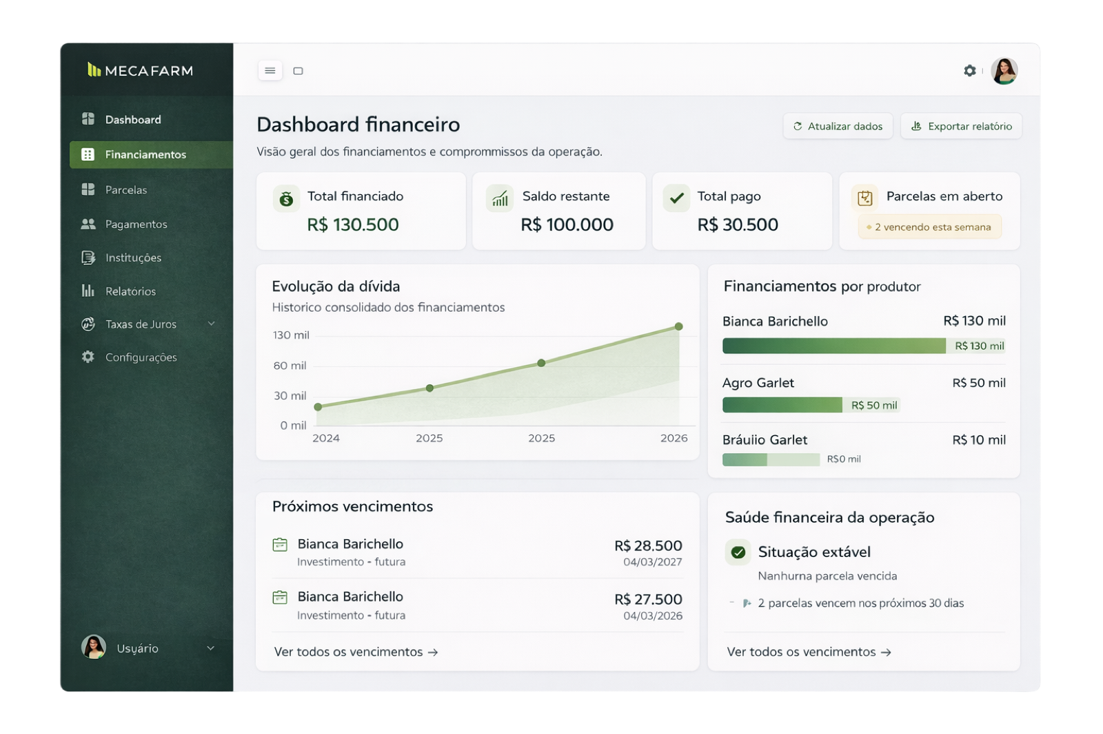Click the first data point on dívida chart
Screen dimensions: 1103x734
[x=318, y=407]
